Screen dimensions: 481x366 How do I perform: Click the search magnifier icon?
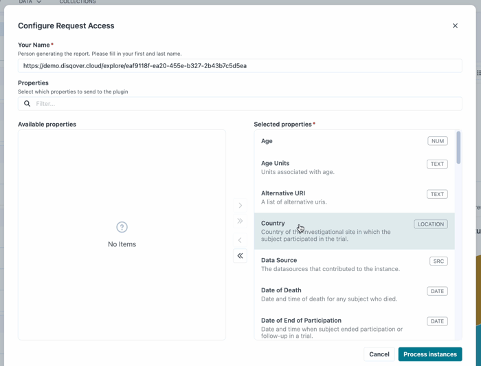pos(27,104)
